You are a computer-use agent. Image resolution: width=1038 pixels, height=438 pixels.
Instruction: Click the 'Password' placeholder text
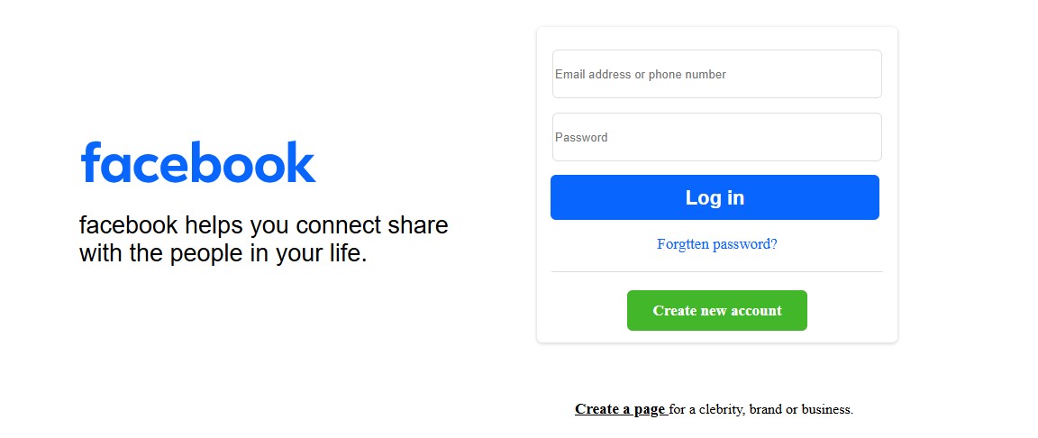[x=581, y=138]
